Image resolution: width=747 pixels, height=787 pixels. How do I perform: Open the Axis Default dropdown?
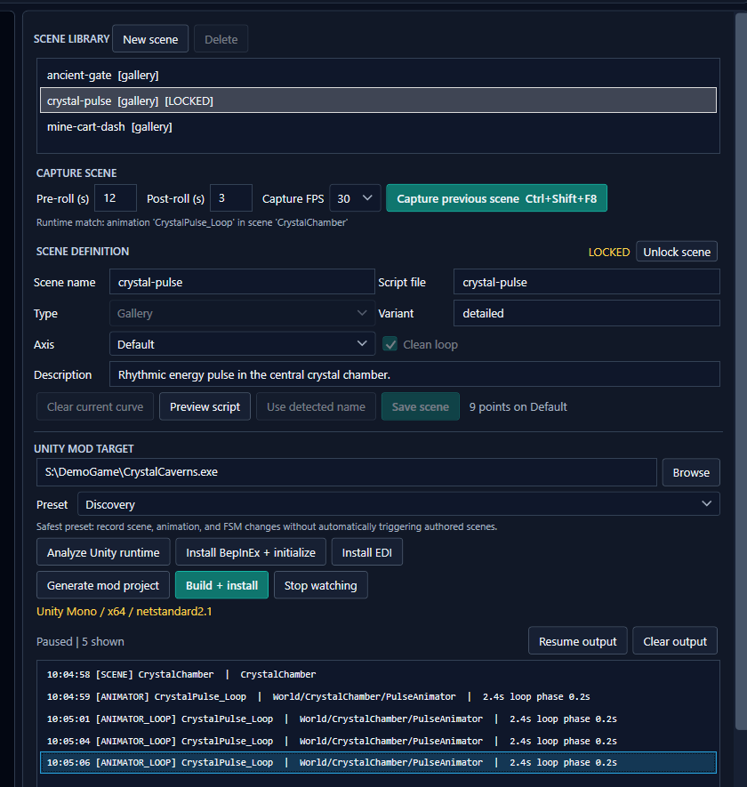pyautogui.click(x=242, y=344)
